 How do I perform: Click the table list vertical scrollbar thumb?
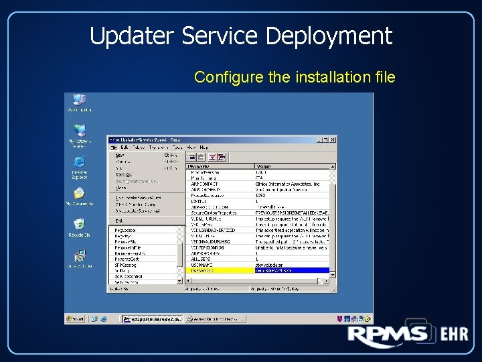tap(180, 255)
